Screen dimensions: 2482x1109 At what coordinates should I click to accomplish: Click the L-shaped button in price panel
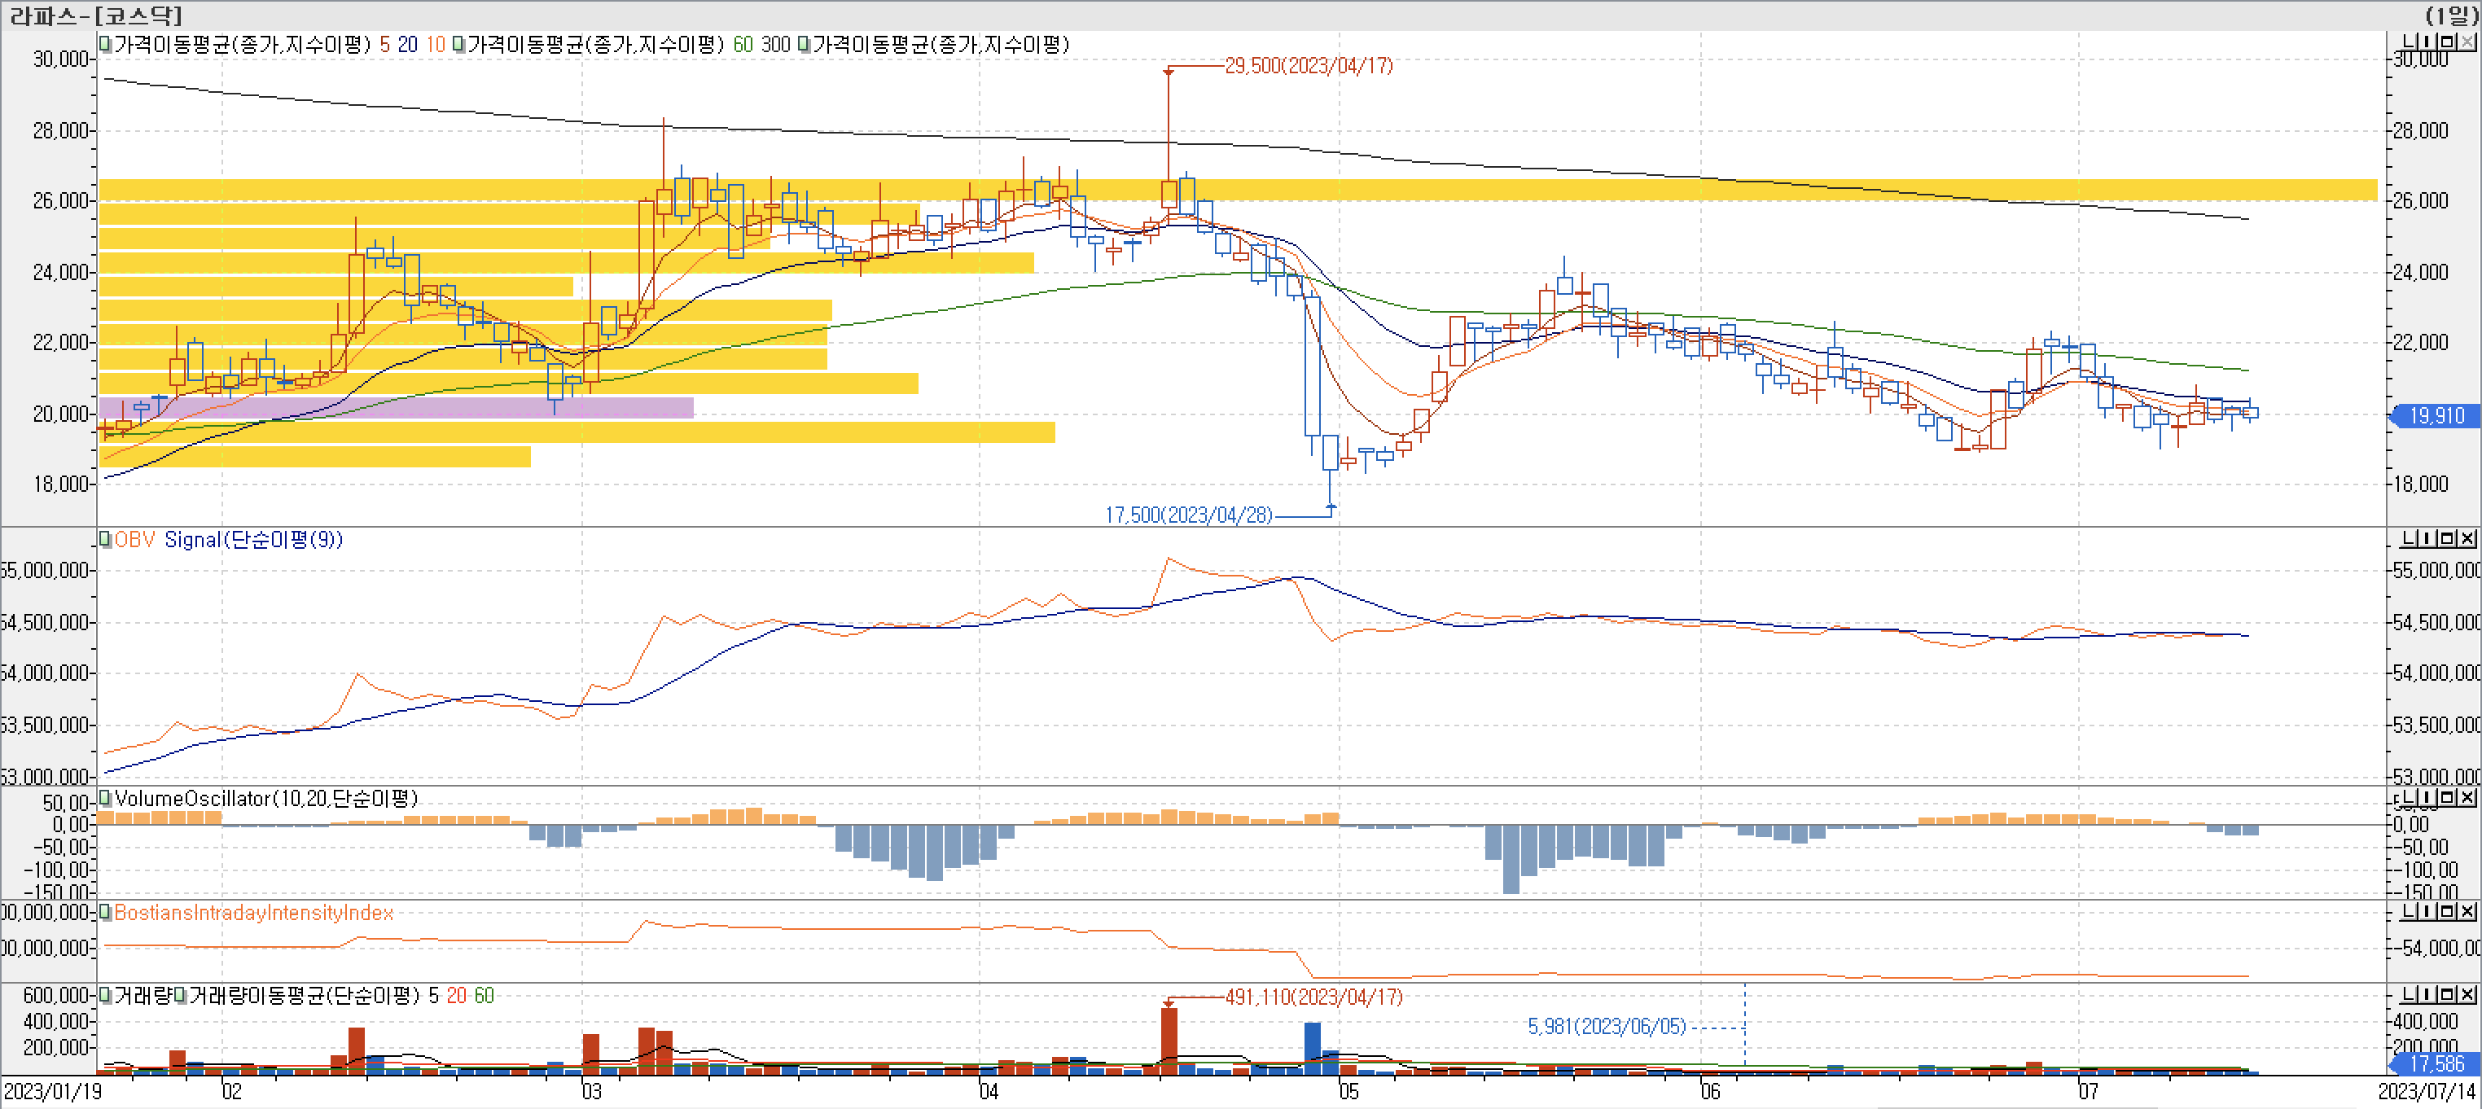click(2409, 42)
